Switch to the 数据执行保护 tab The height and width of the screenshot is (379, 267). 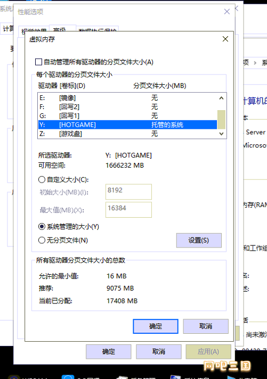98,30
